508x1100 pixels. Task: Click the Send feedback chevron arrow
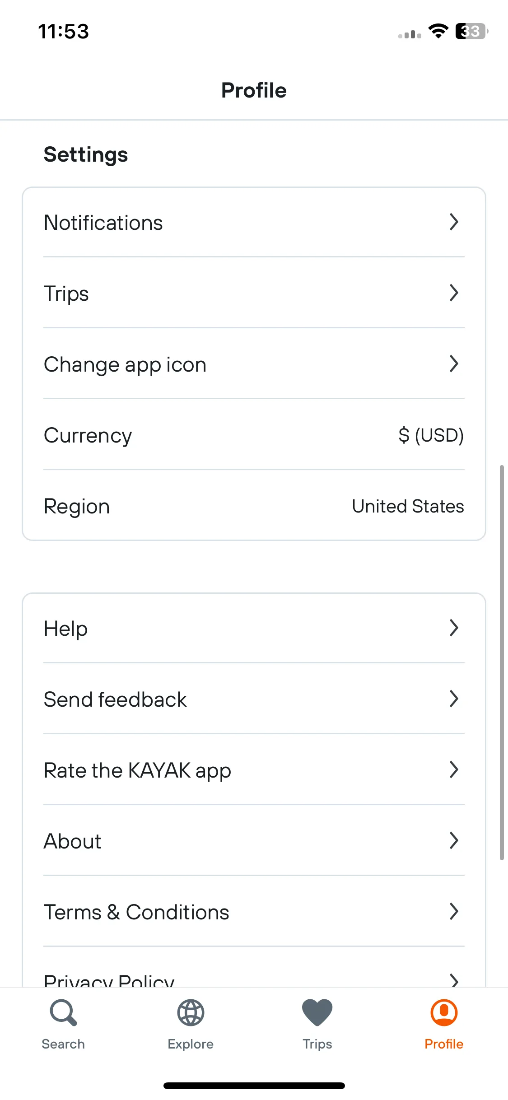[454, 699]
